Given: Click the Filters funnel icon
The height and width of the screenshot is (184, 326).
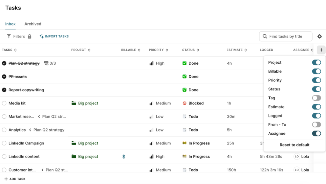Looking at the screenshot, I should (x=9, y=36).
